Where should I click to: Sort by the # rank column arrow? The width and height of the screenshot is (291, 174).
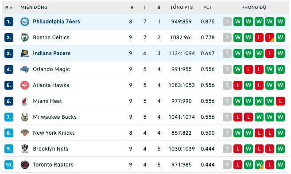[11, 8]
